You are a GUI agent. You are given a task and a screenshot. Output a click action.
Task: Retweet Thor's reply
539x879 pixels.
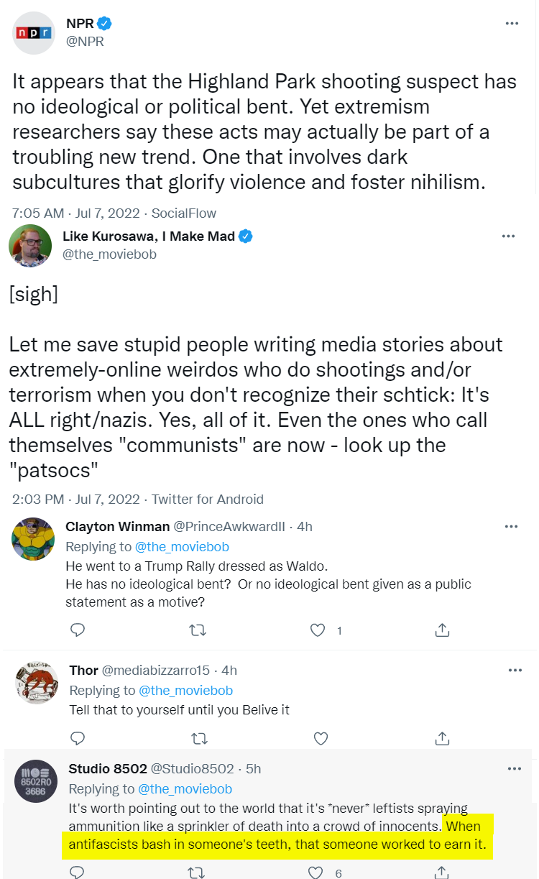pyautogui.click(x=197, y=738)
